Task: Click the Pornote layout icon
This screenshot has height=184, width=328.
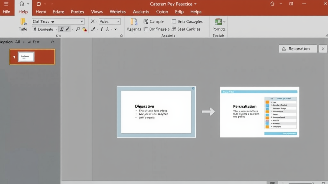Action: (218, 22)
